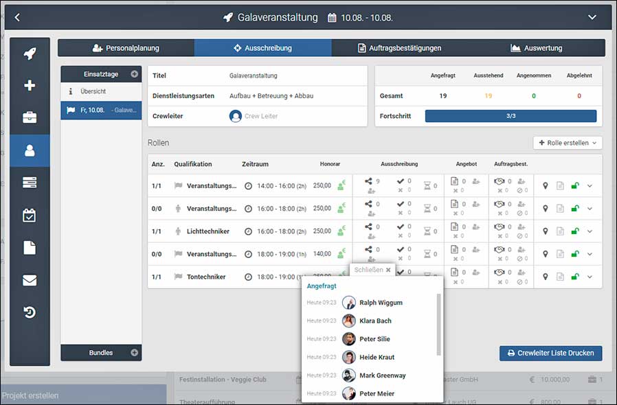Viewport: 617px width, 405px height.
Task: Expand the Lichttechniker row chevron
Action: (590, 231)
